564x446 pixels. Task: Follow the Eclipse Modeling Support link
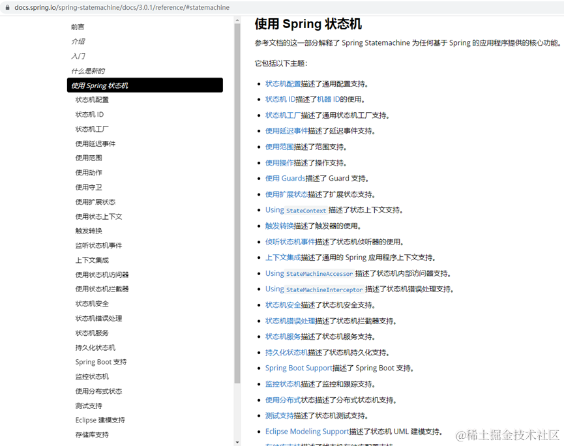(x=307, y=431)
